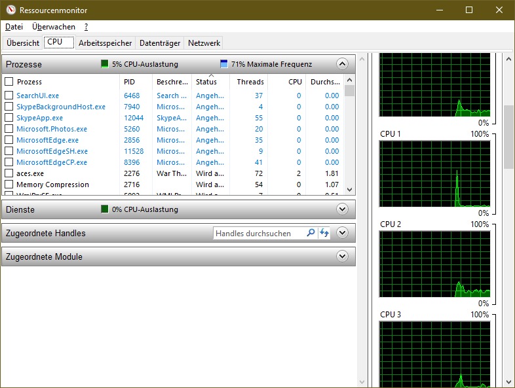Click the green CPU-Auslastung icon in Prozesse header
Screen dimensions: 515x388
104,63
